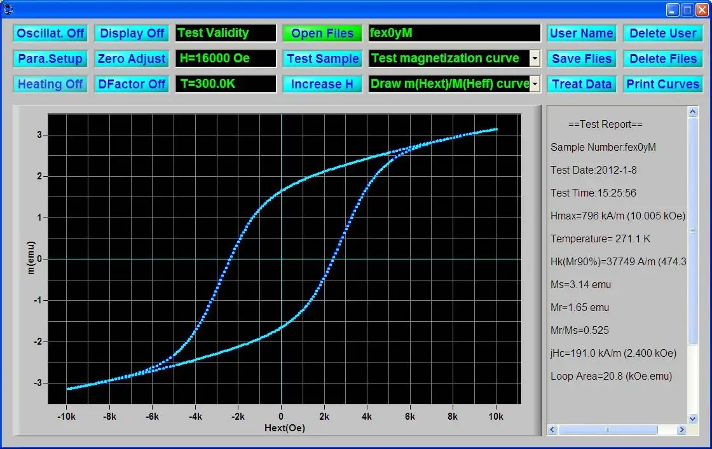Open Treat Data

coord(581,83)
